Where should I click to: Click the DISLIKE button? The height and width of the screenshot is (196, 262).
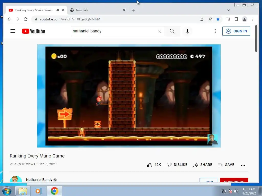pos(177,165)
